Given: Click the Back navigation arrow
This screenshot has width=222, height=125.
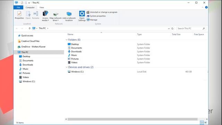Looking at the screenshot, I should 17,28.
